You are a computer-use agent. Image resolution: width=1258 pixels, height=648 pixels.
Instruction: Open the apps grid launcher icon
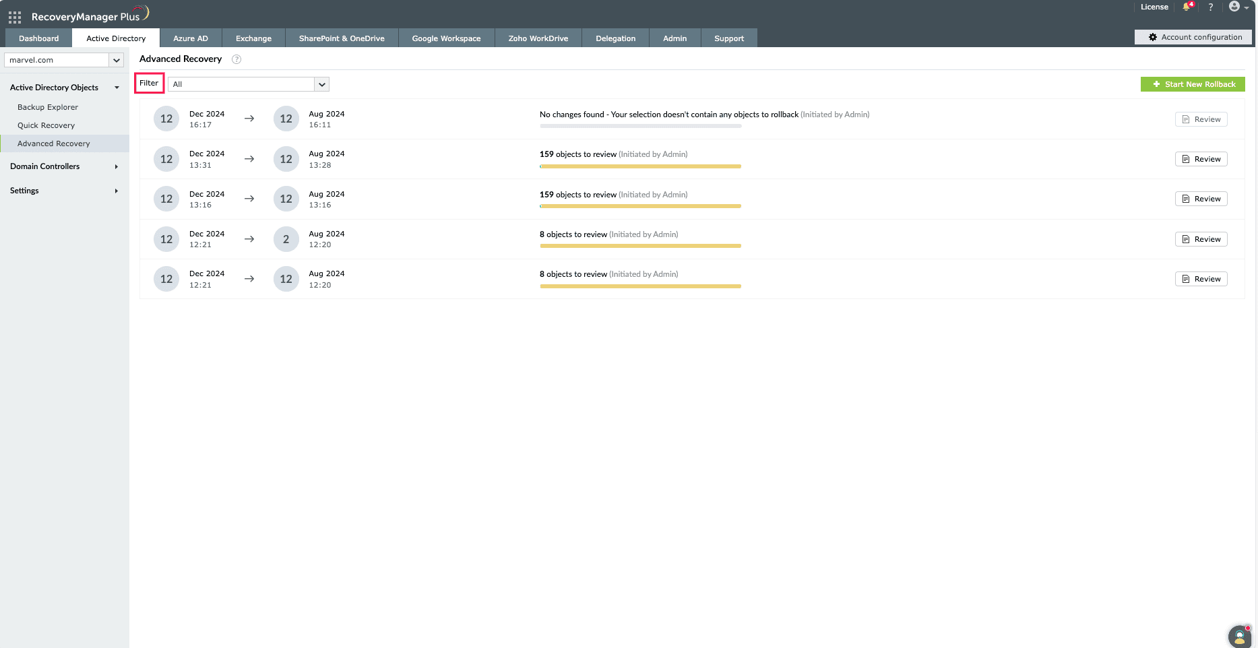[x=15, y=17]
